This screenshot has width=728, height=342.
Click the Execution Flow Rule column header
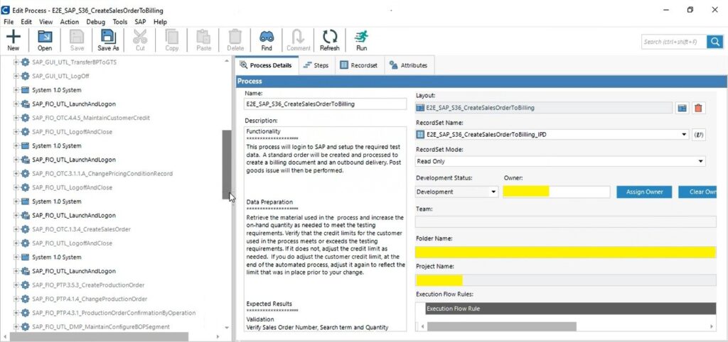click(x=571, y=309)
